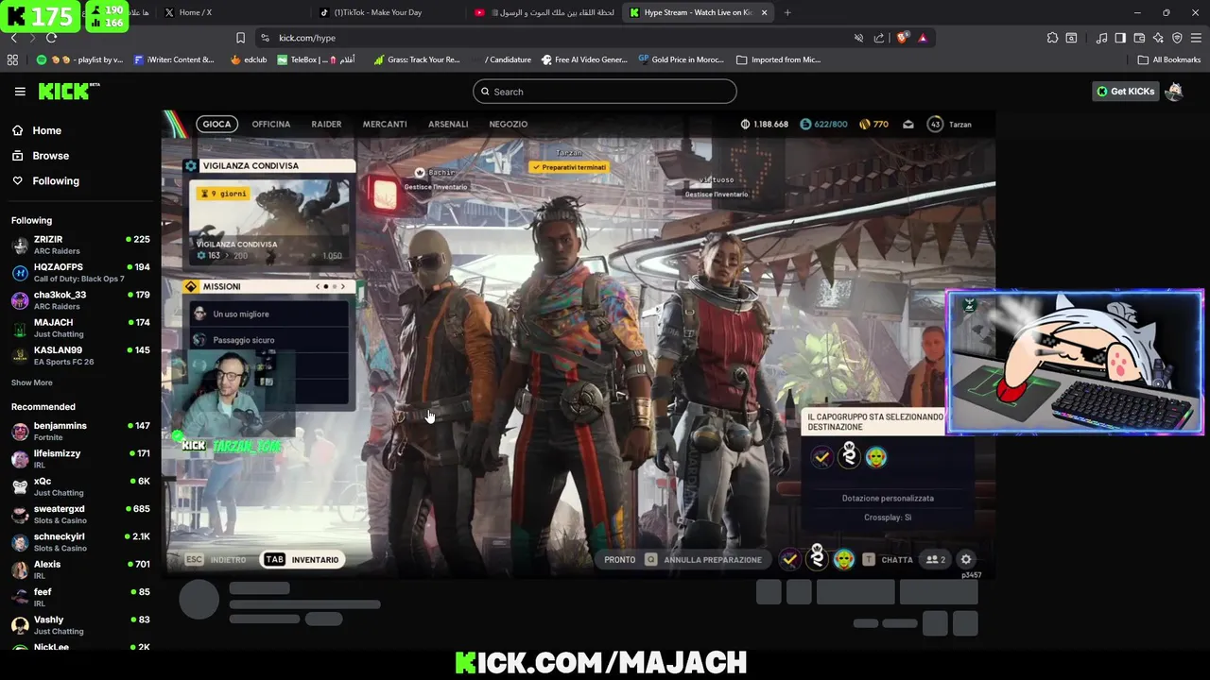The image size is (1210, 680).
Task: Click the Brave Shields lion icon
Action: click(x=903, y=38)
